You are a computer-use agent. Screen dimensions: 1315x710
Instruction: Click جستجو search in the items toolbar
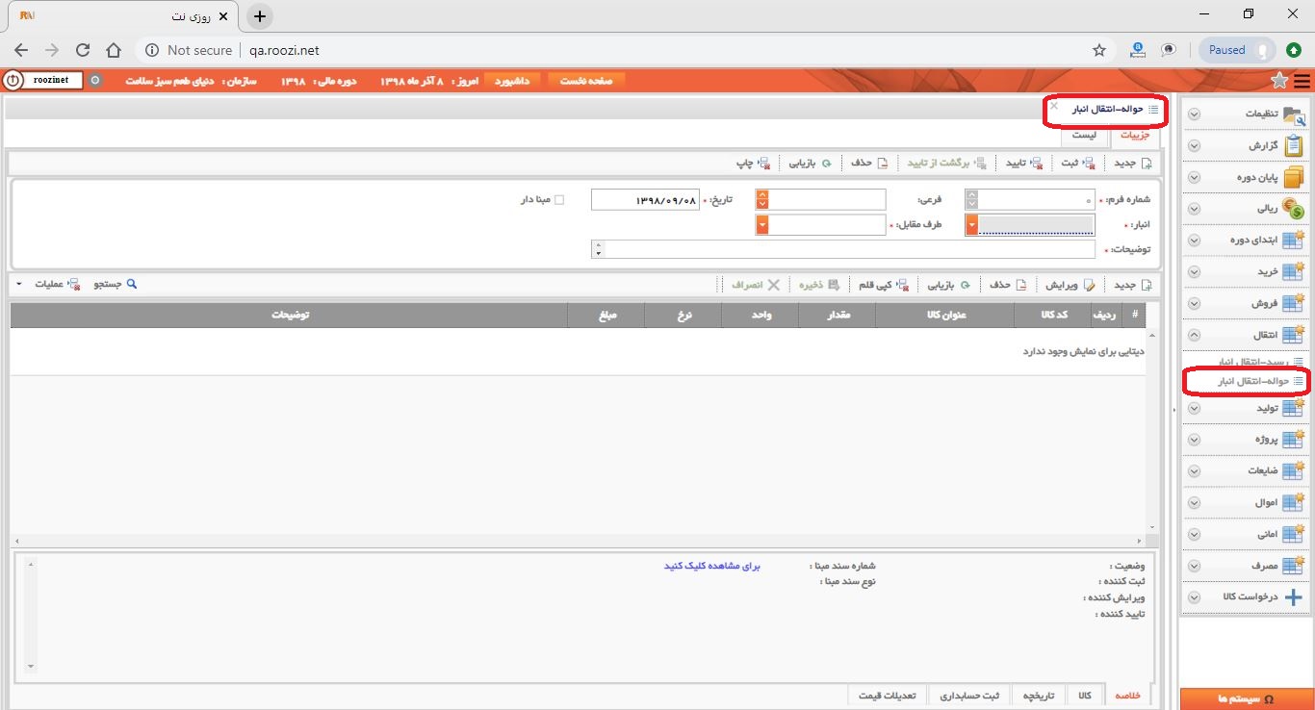tap(116, 285)
